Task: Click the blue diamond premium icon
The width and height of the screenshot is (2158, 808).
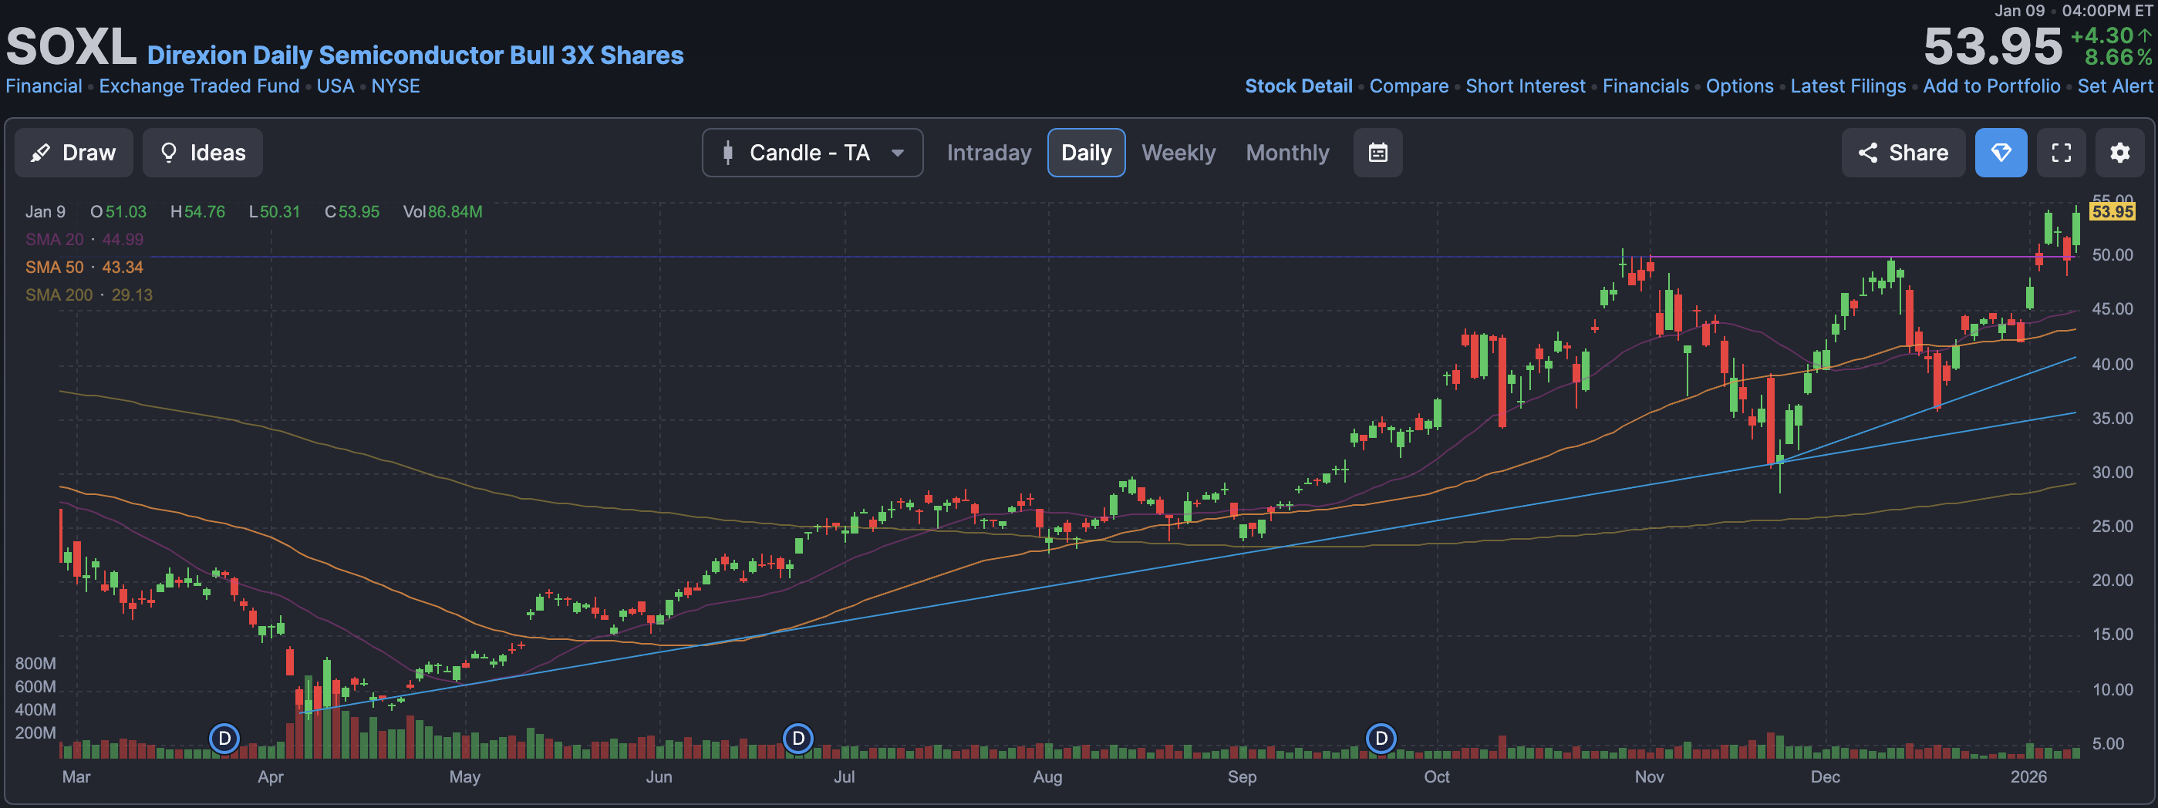Action: tap(2001, 153)
